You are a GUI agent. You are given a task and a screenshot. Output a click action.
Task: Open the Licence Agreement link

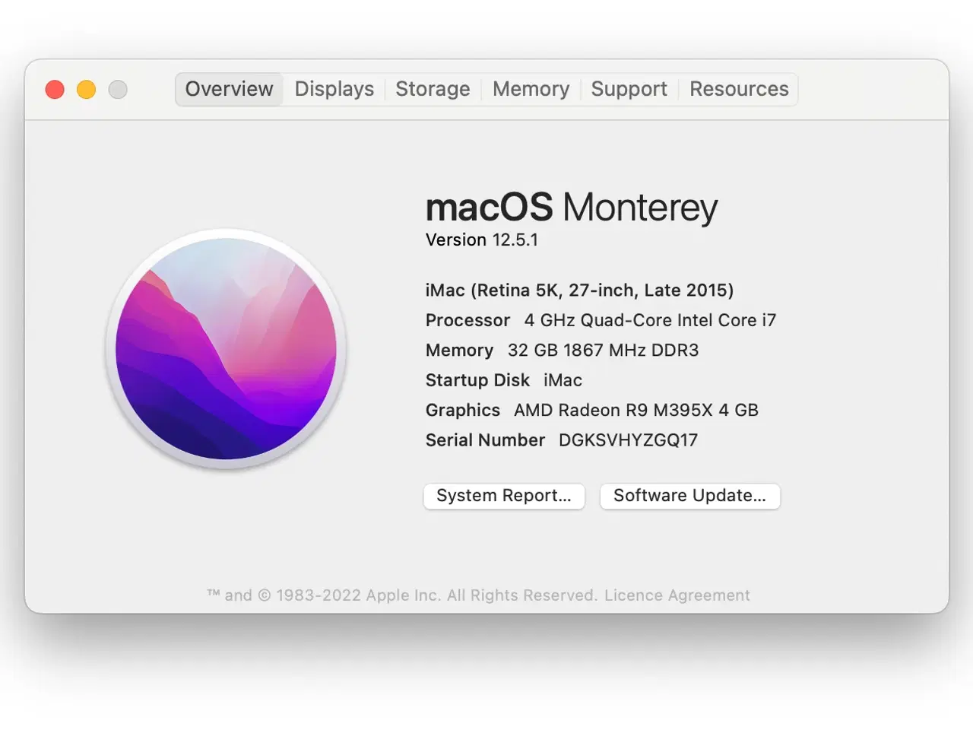coord(677,595)
